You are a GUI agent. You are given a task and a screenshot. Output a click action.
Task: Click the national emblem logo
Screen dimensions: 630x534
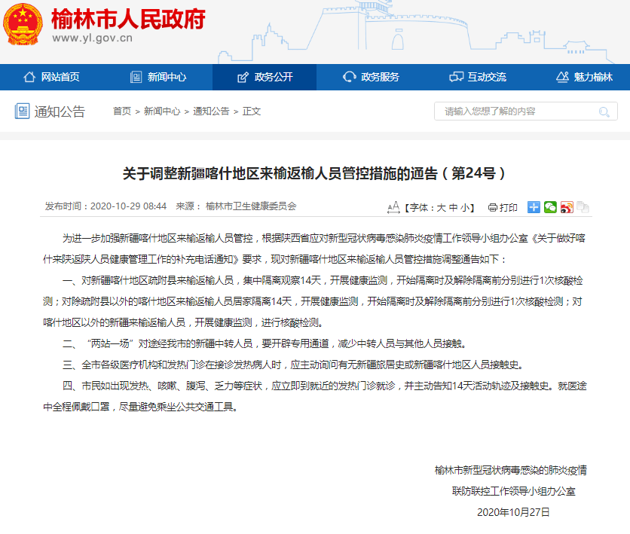pyautogui.click(x=23, y=28)
